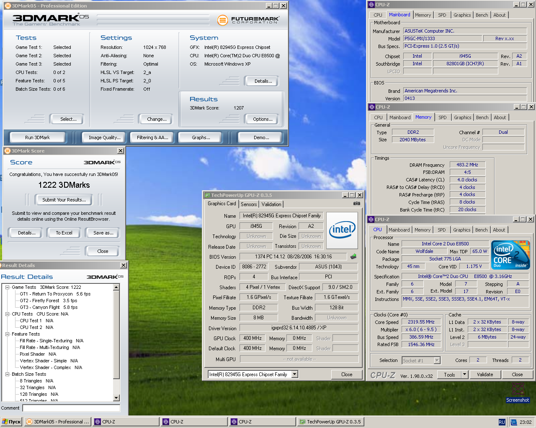The width and height of the screenshot is (536, 428).
Task: Click the Comment input field
Action: [71, 408]
